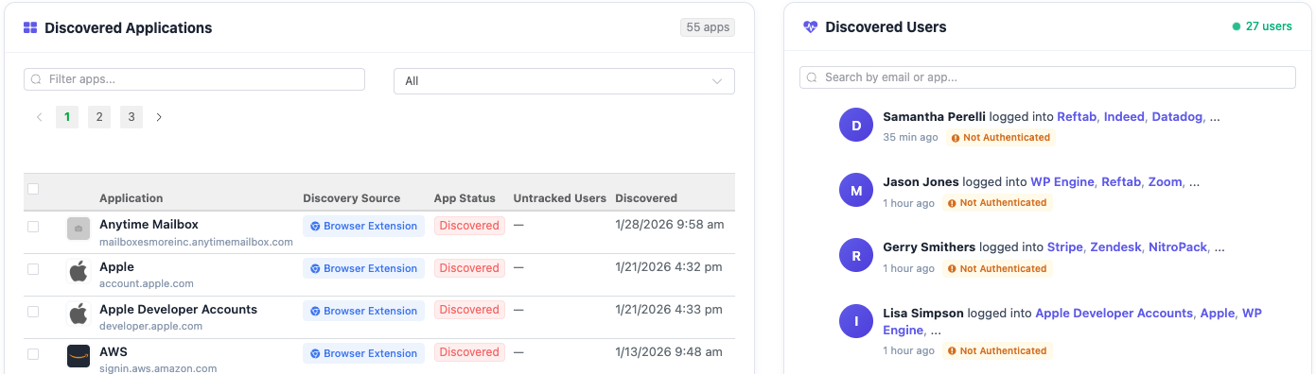Click Gerry Smithers's avatar circle R
Image resolution: width=1316 pixels, height=374 pixels.
[x=856, y=256]
